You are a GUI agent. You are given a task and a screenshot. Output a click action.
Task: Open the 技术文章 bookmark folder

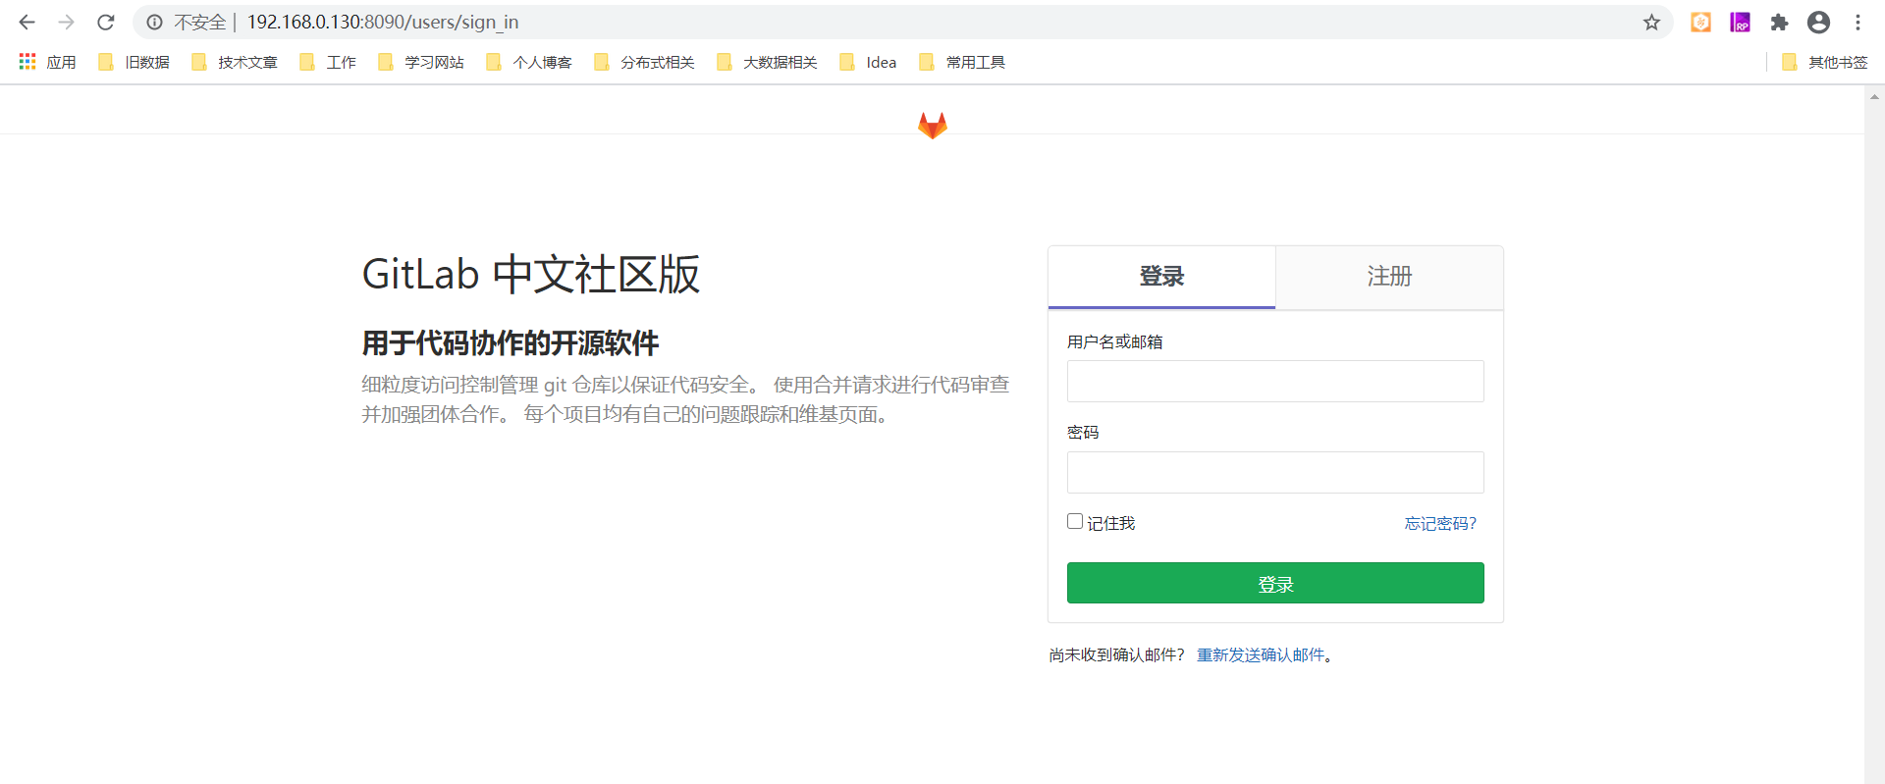coord(235,62)
